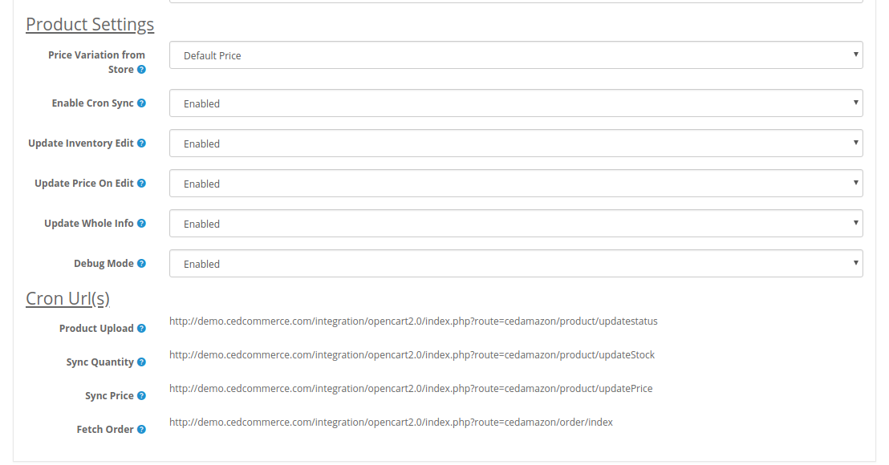Click the Fetch Order cron URL text
Image resolution: width=889 pixels, height=465 pixels.
(x=391, y=423)
